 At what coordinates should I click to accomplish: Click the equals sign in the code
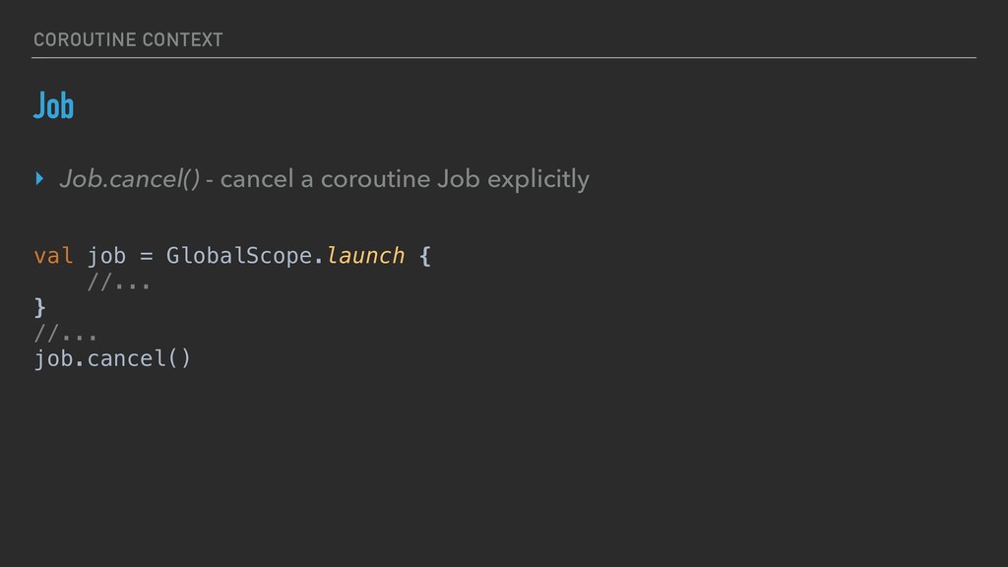(146, 256)
